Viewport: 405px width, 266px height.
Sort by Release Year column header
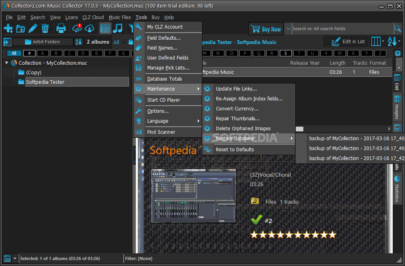305,63
